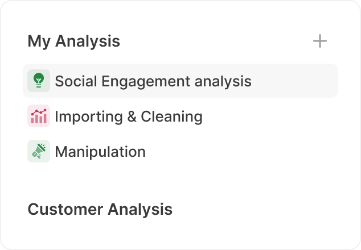Image resolution: width=361 pixels, height=250 pixels.
Task: Select the Social Engagement analysis icon
Action: (x=39, y=81)
